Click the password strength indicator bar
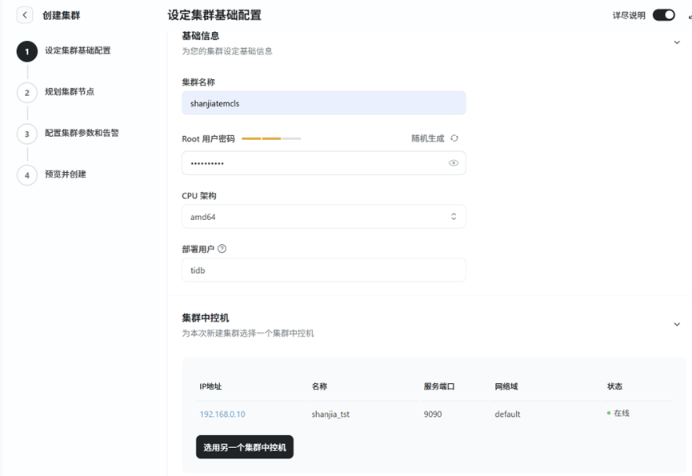692x476 pixels. (x=271, y=139)
